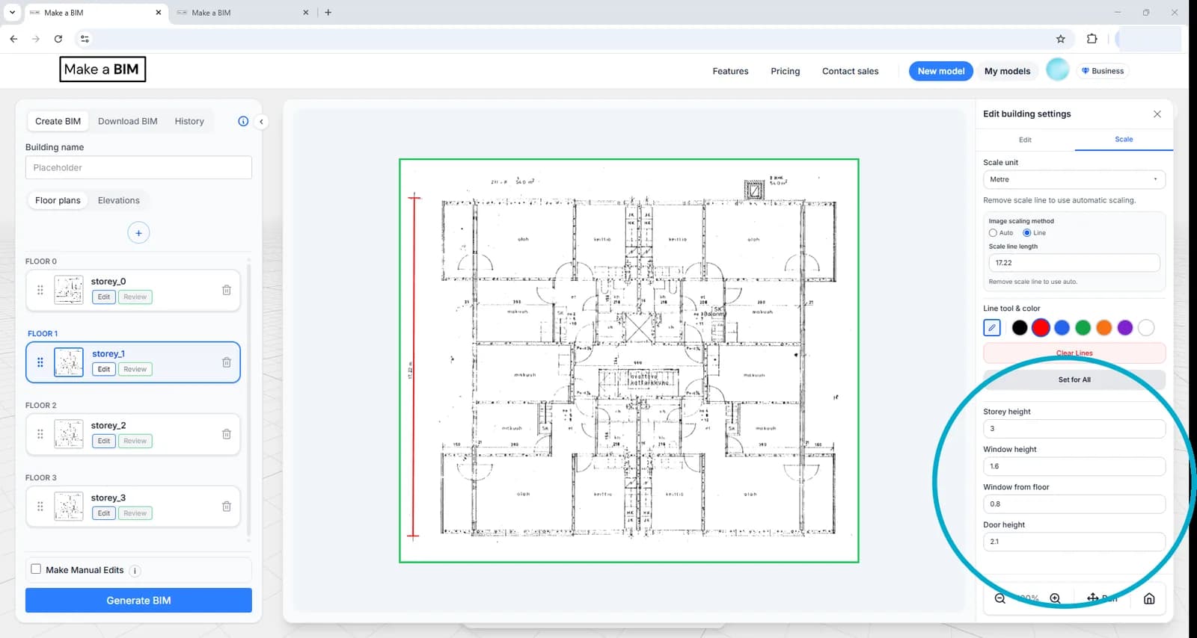Screen dimensions: 1197x638
Task: Choose the red line color
Action: pos(1041,327)
